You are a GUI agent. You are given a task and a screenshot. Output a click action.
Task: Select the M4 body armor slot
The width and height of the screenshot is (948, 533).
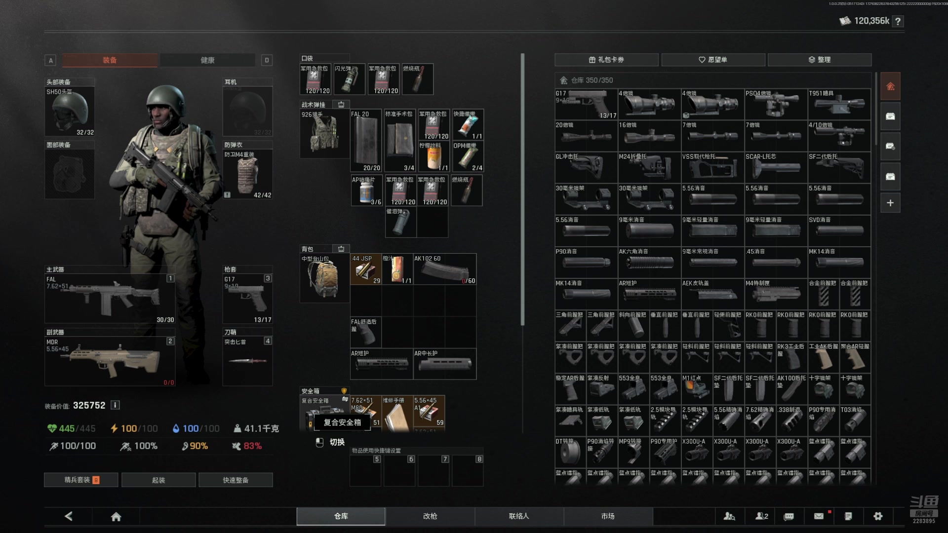coord(247,174)
